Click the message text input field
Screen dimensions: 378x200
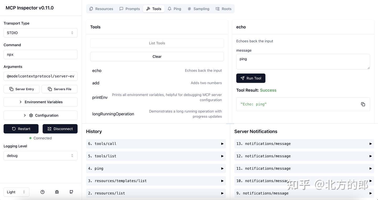pyautogui.click(x=303, y=61)
